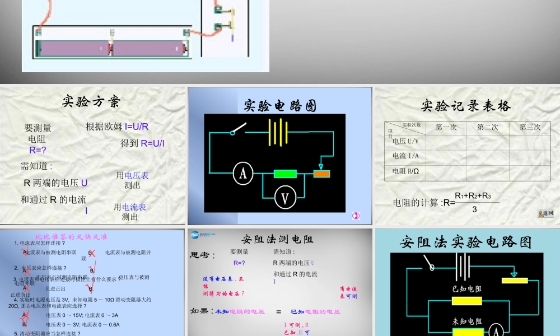Image resolution: width=560 pixels, height=336 pixels.
Task: Click the 电阻的计算 formula line
Action: [x=446, y=203]
